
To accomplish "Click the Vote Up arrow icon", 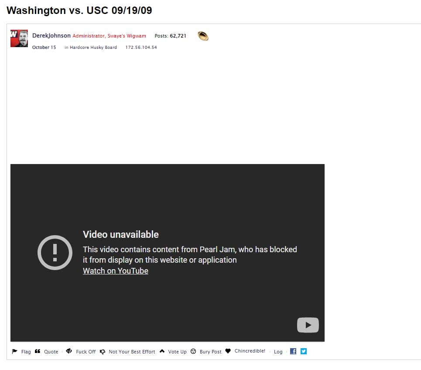I will click(x=162, y=351).
